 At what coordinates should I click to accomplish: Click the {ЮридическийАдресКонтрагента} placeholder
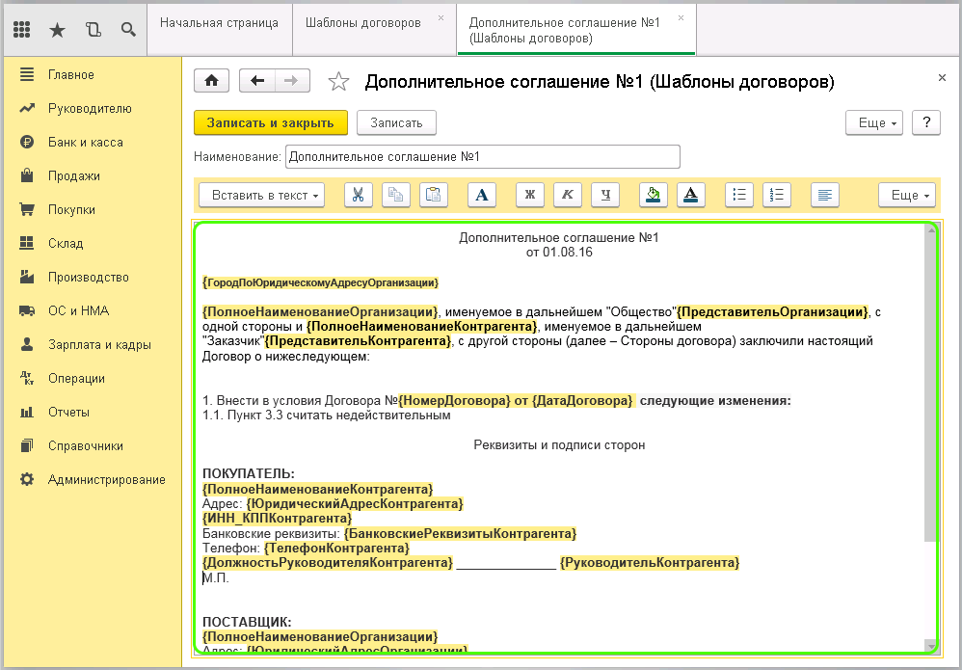coord(355,504)
